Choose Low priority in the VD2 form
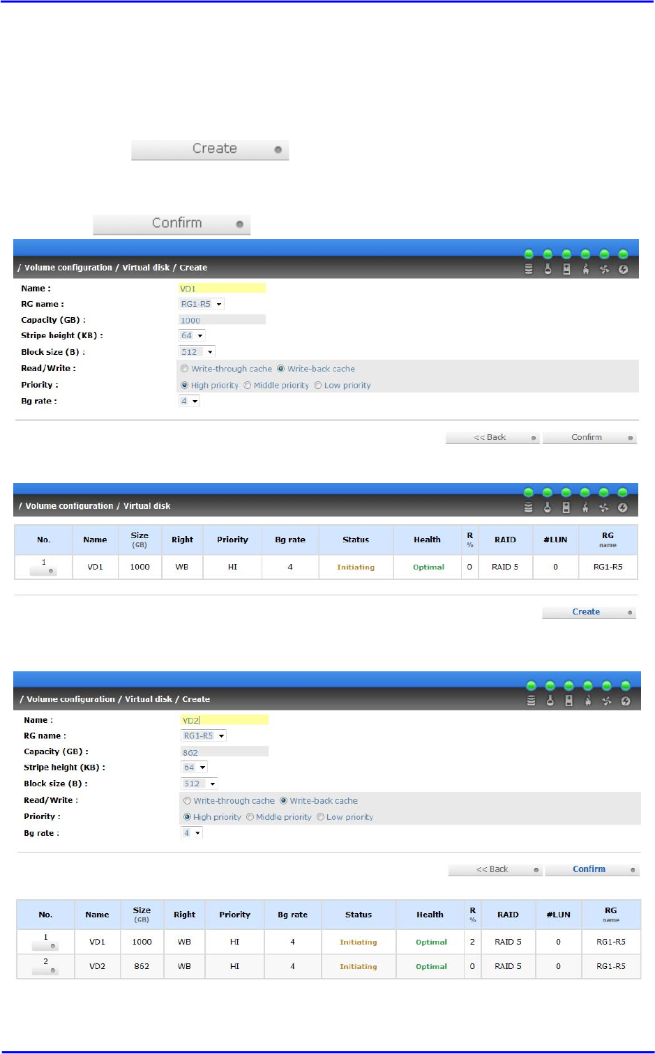Image resolution: width=655 pixels, height=1054 pixels. point(320,816)
